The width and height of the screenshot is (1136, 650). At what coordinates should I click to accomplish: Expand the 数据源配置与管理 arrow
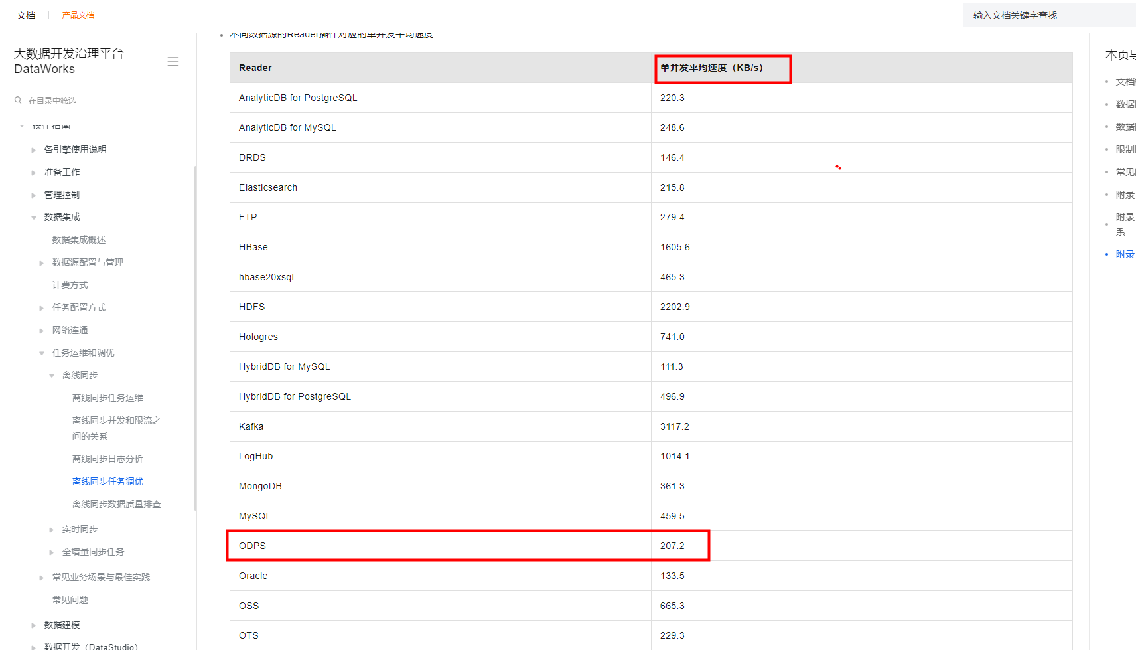tap(42, 263)
